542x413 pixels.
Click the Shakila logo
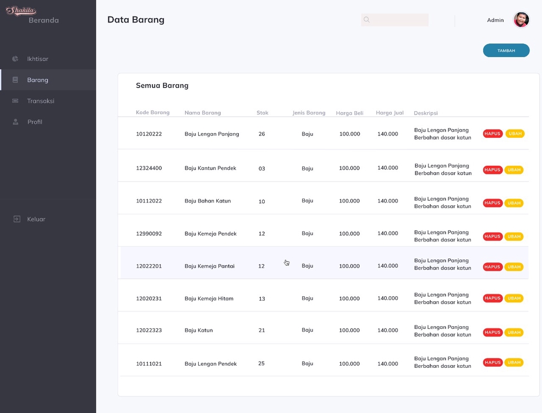(x=20, y=10)
